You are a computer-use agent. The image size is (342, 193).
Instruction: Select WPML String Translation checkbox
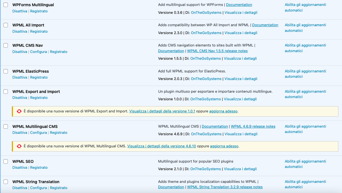[x=6, y=182]
